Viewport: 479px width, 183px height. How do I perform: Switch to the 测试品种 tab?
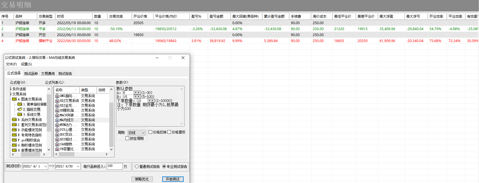click(31, 74)
